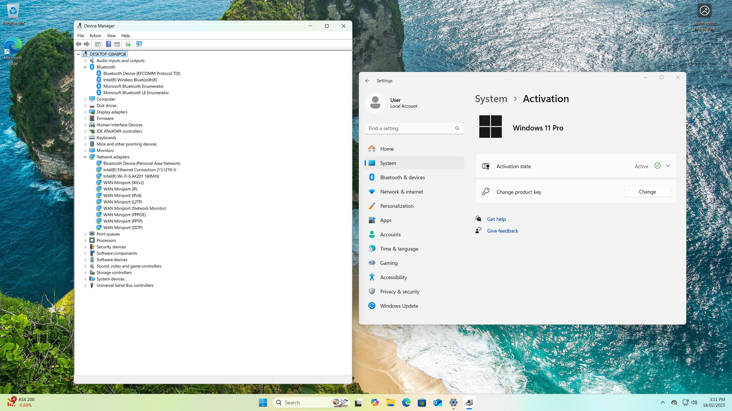Click the Give feedback link
This screenshot has height=411, width=732.
click(502, 231)
